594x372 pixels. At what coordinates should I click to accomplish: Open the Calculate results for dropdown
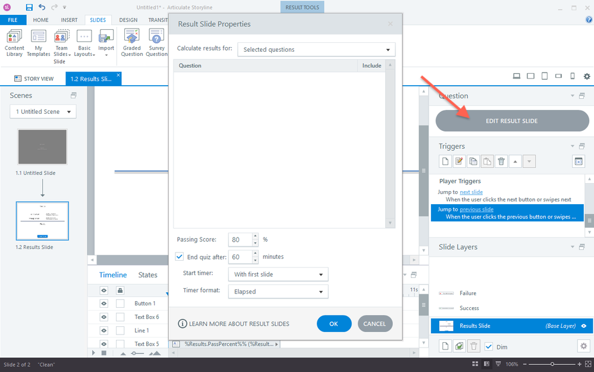click(316, 49)
